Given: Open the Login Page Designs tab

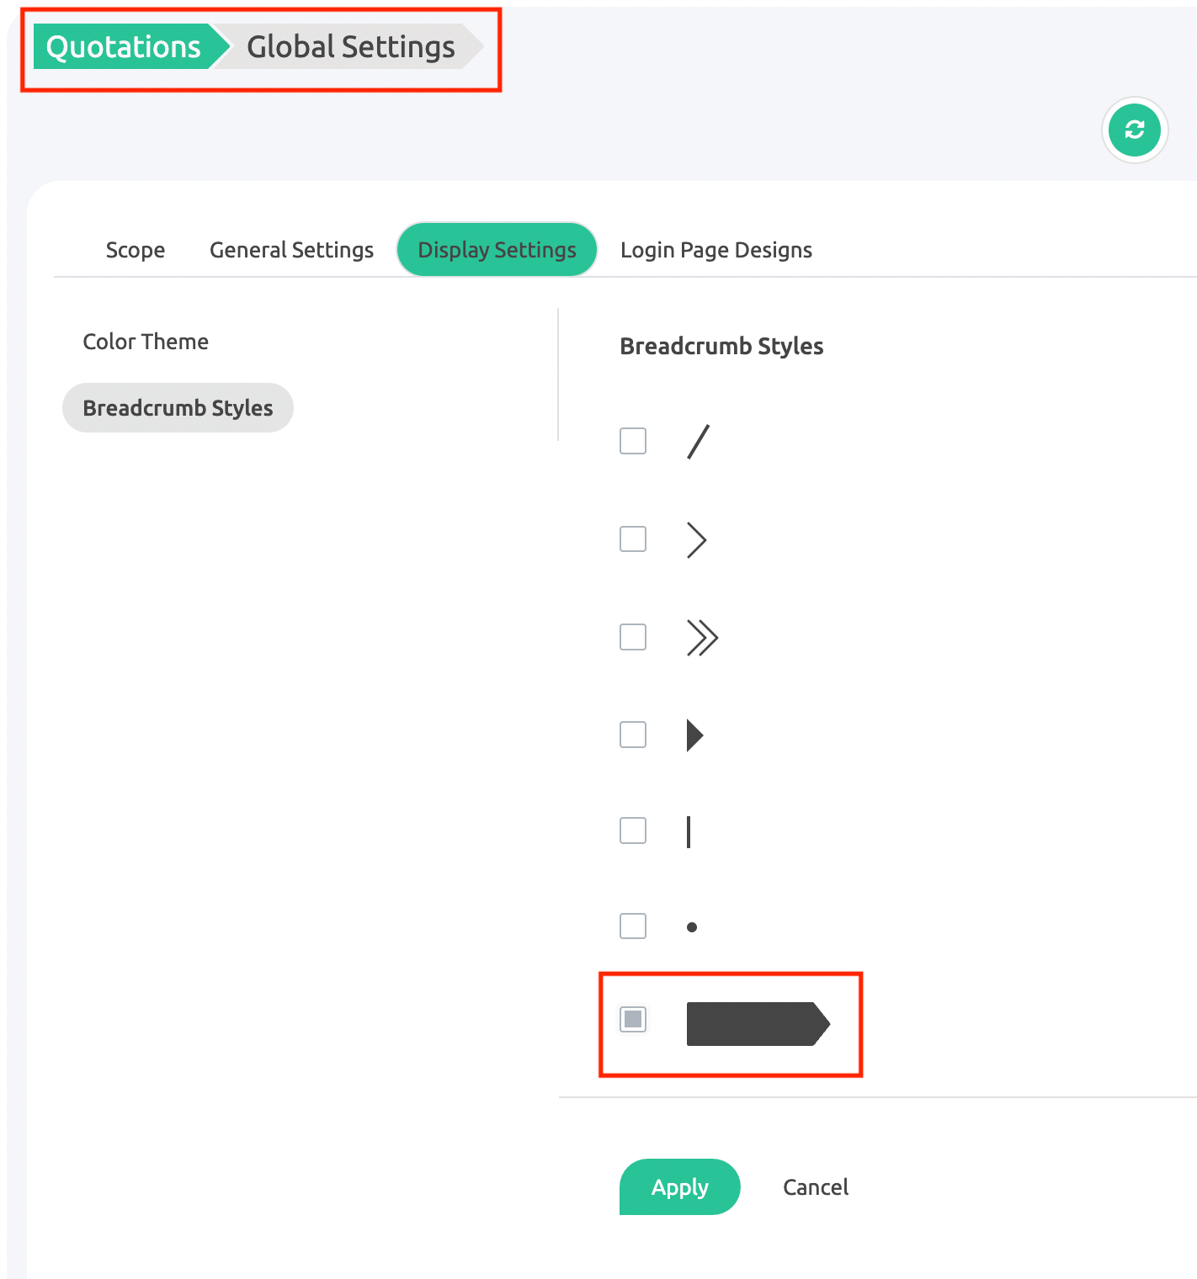Looking at the screenshot, I should 716,250.
